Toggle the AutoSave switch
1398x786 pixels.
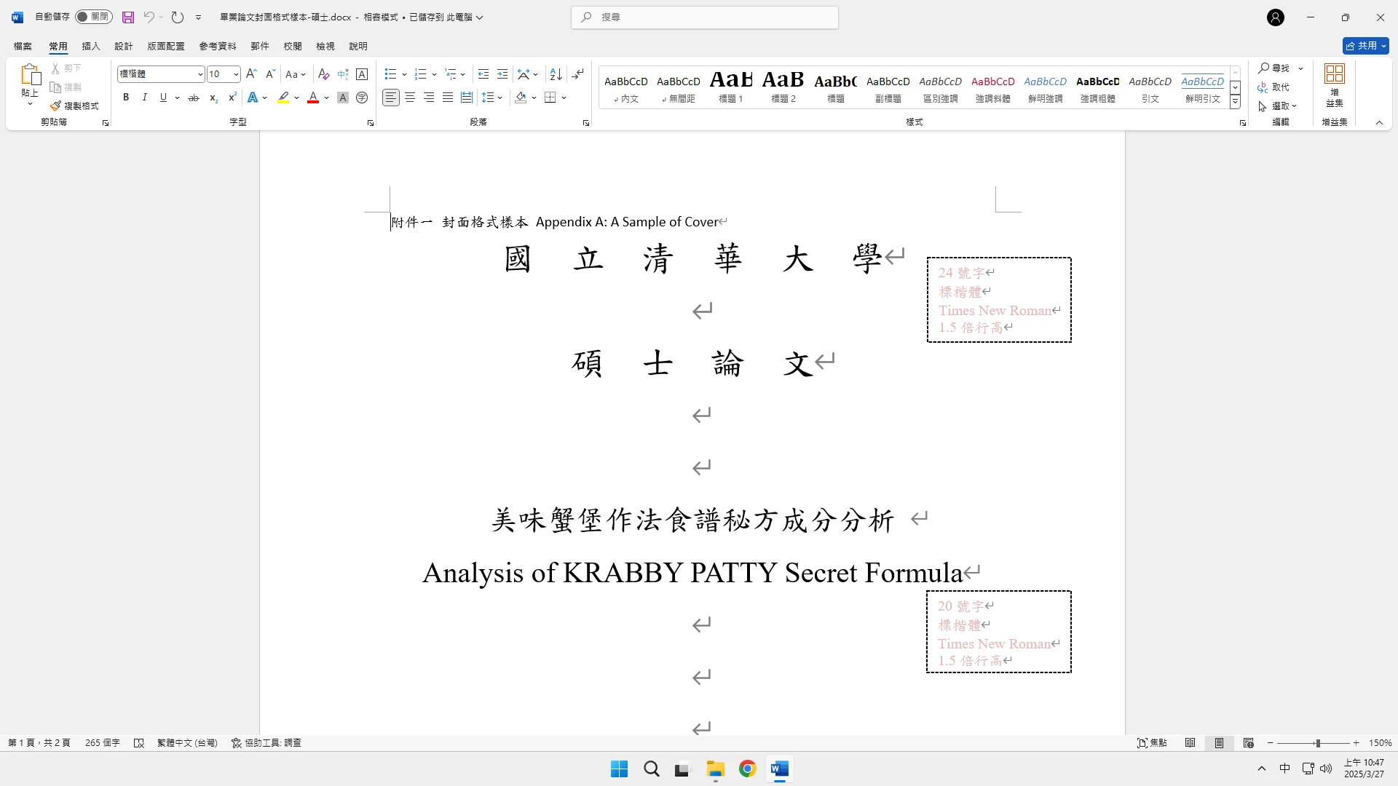click(x=93, y=17)
